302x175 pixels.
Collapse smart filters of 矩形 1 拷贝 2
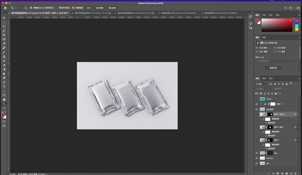pyautogui.click(x=298, y=114)
